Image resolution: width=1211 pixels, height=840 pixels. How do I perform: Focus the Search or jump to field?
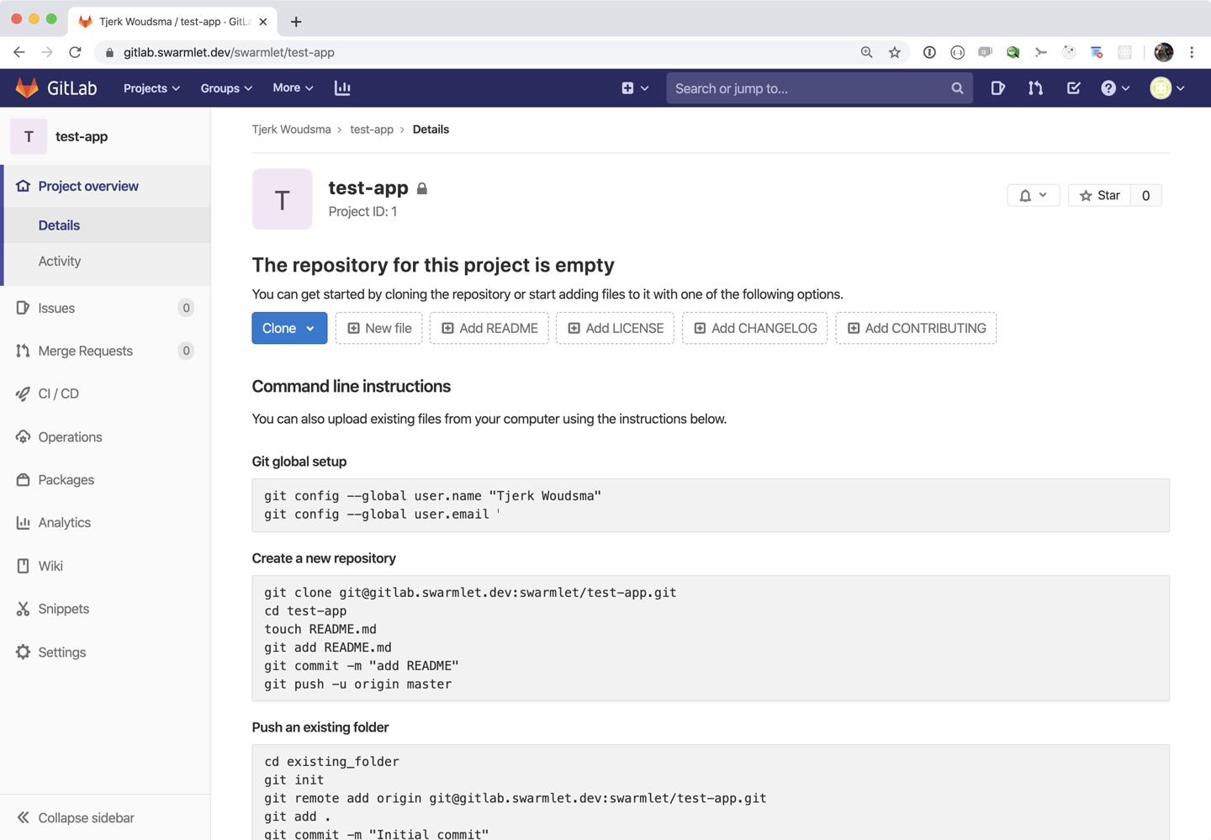tap(807, 88)
